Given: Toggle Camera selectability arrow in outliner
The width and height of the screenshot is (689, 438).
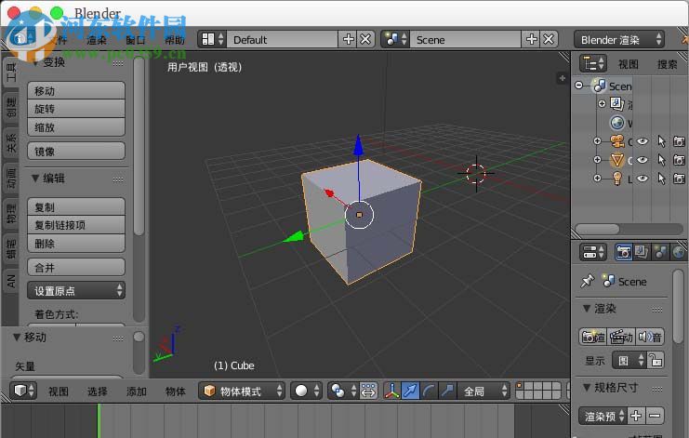Looking at the screenshot, I should coord(661,141).
